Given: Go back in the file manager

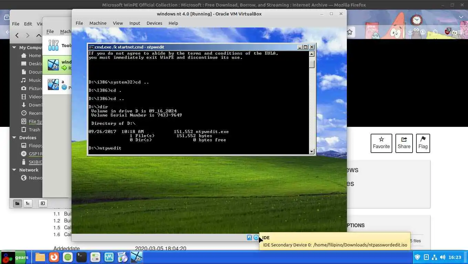Looking at the screenshot, I should (17, 35).
